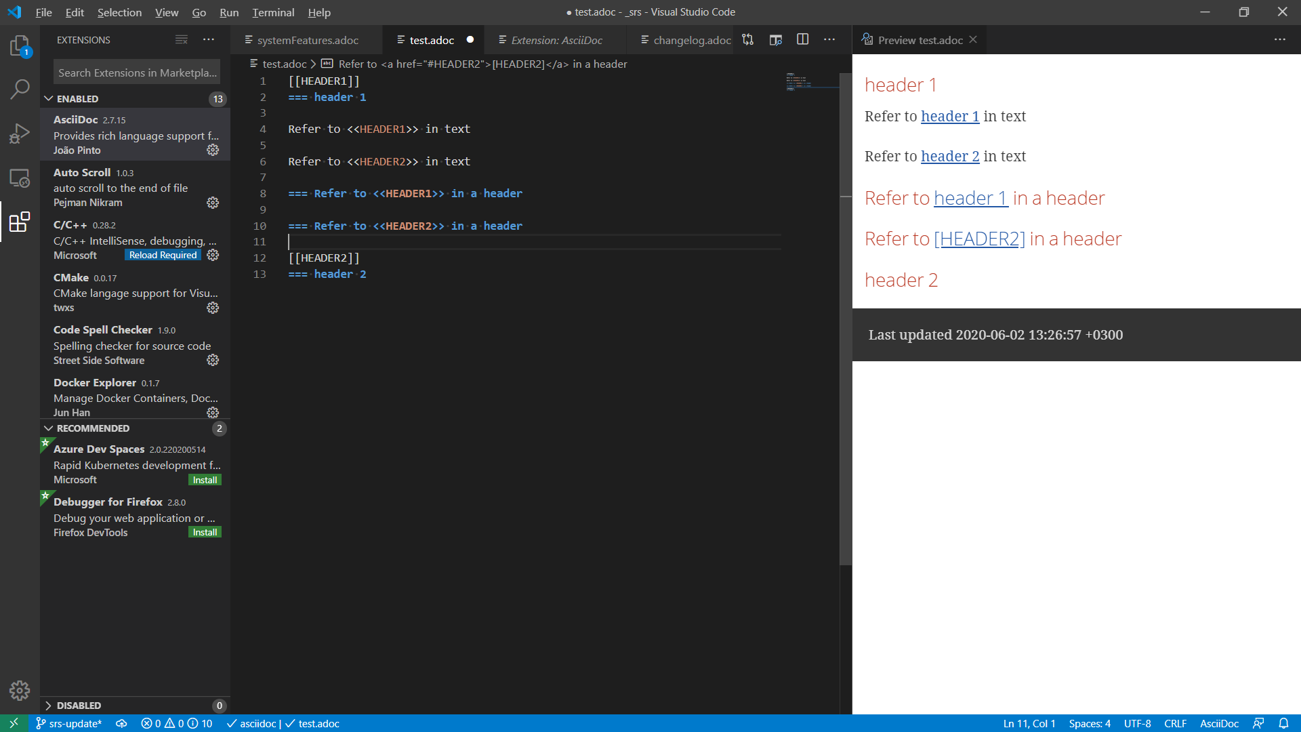Open the Explorer view in activity bar
Screen dimensions: 1301x732
20,46
